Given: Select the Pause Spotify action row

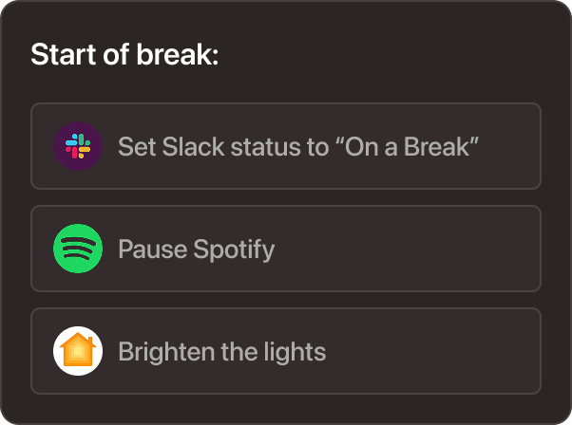Looking at the screenshot, I should coord(286,249).
